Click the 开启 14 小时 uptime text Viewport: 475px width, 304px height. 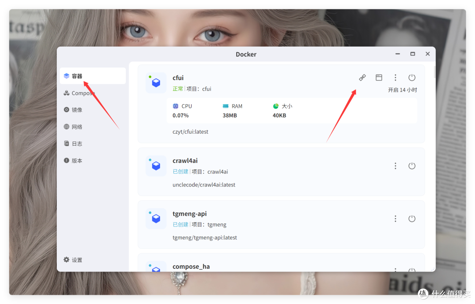(x=402, y=90)
